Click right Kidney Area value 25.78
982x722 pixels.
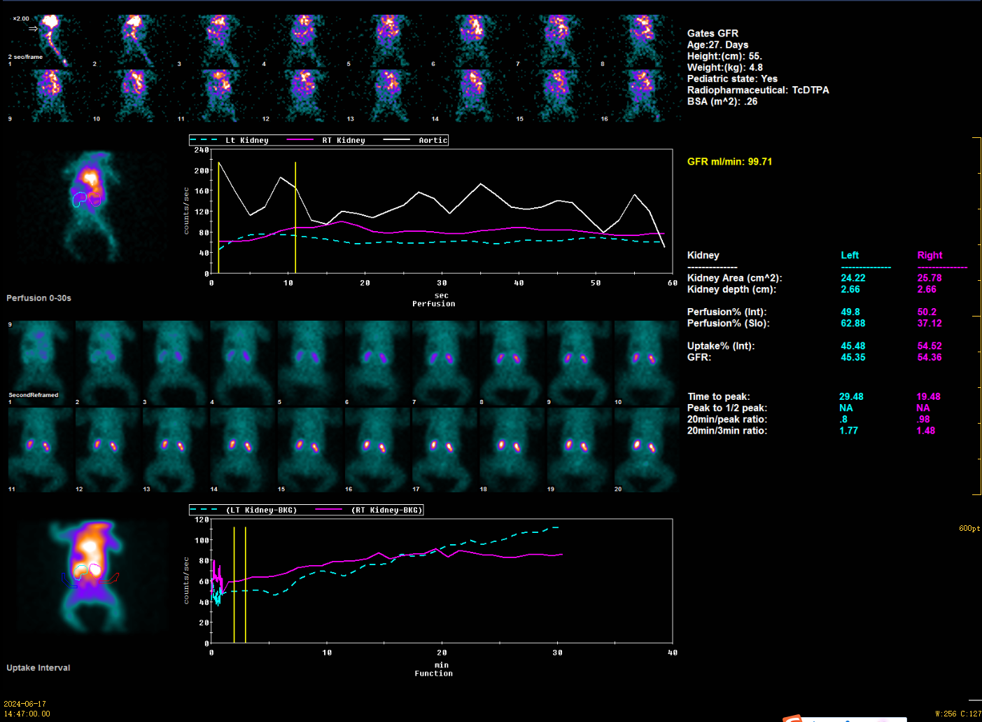930,277
